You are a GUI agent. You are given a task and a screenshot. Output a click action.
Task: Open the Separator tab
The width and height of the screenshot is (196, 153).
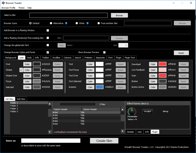[x=100, y=58]
